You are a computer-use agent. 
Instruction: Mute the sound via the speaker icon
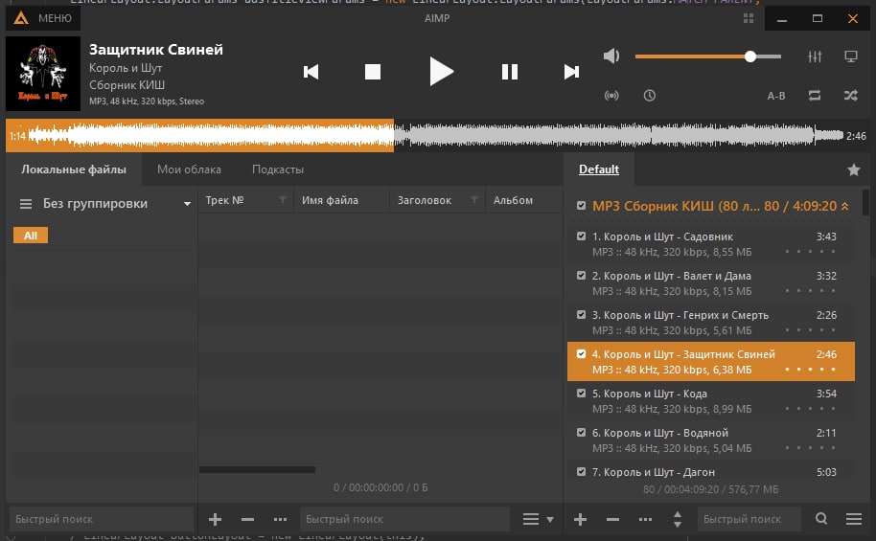pos(611,56)
